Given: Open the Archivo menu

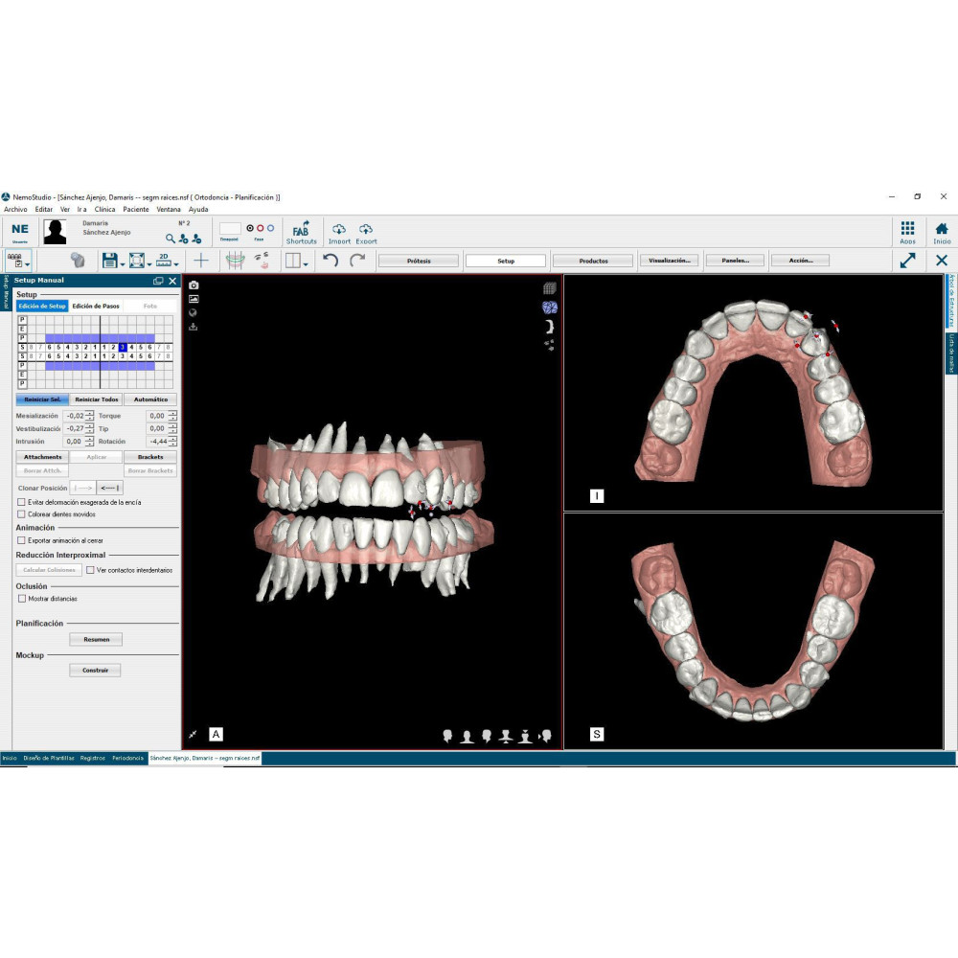Looking at the screenshot, I should pyautogui.click(x=15, y=210).
